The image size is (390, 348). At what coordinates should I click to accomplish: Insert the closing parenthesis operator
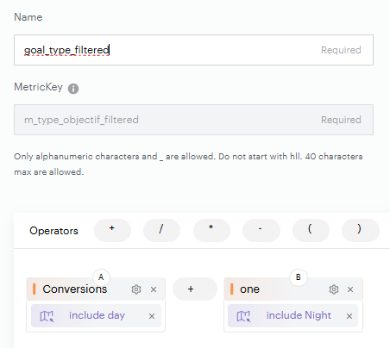point(361,230)
